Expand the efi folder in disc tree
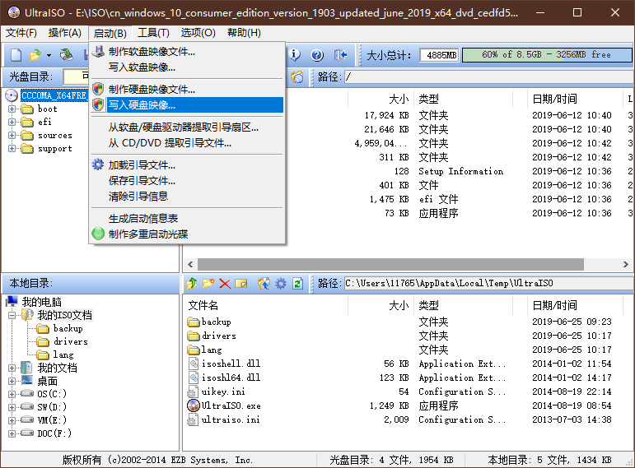 (12, 123)
